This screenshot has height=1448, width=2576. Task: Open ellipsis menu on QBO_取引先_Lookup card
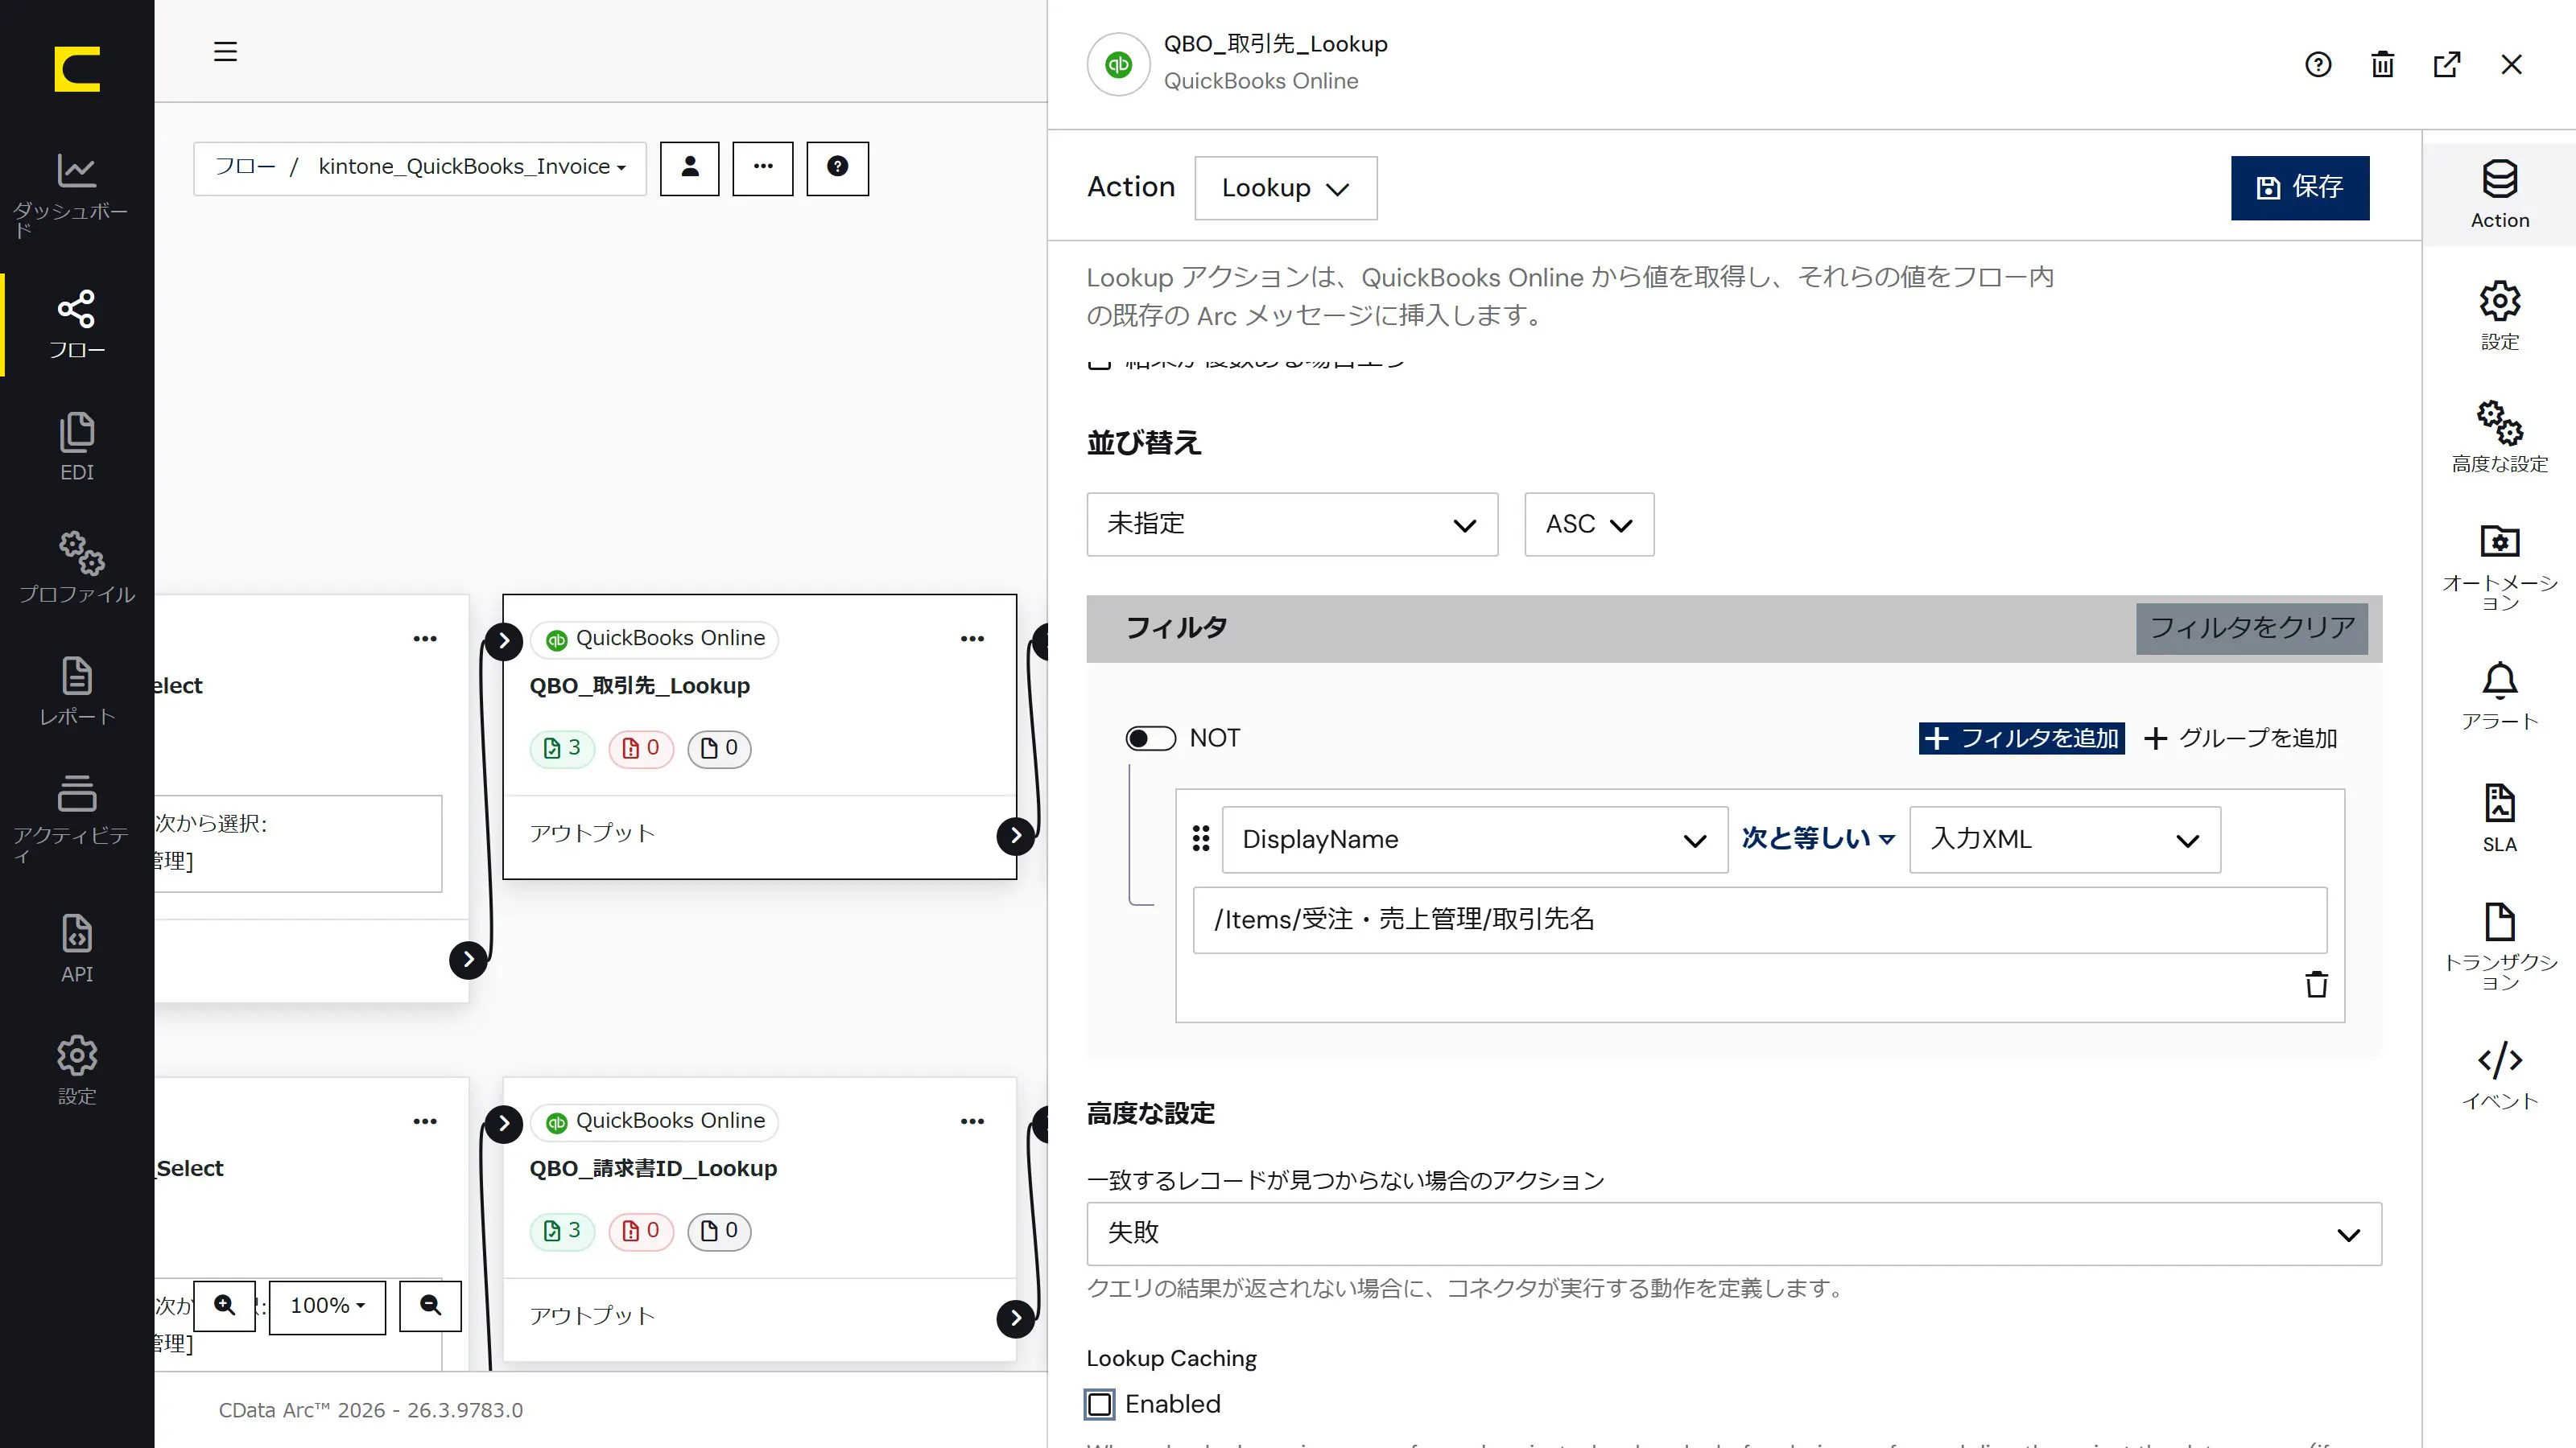[x=972, y=639]
